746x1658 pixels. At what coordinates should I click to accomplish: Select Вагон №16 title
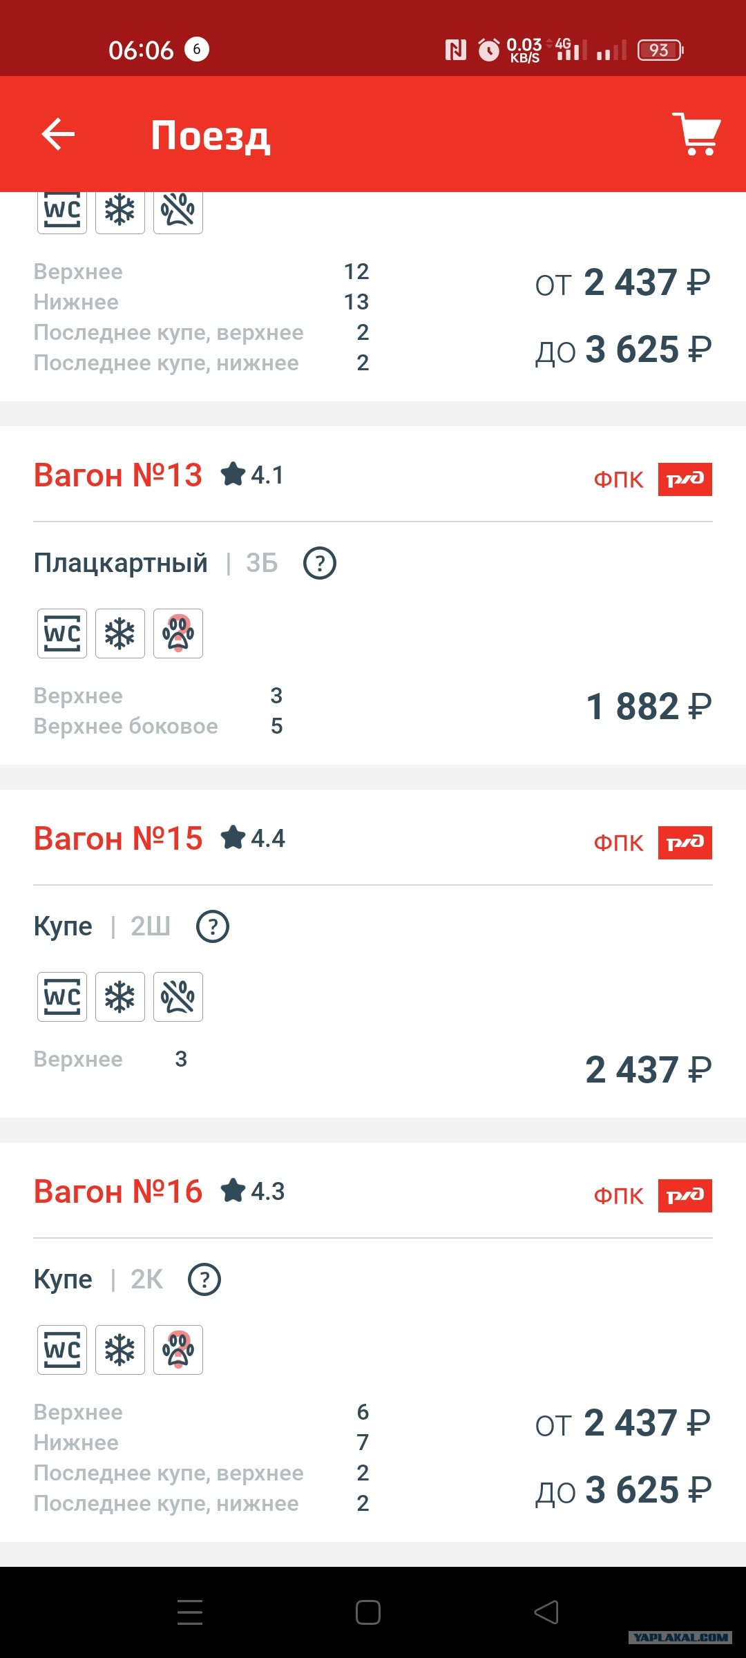pyautogui.click(x=118, y=1192)
